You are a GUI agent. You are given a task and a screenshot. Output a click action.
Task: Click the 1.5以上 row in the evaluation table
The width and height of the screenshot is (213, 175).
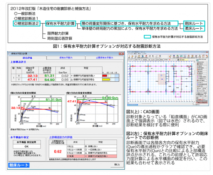click(x=92, y=146)
